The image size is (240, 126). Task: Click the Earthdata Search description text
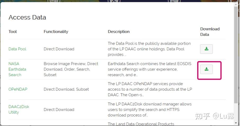click(x=150, y=69)
